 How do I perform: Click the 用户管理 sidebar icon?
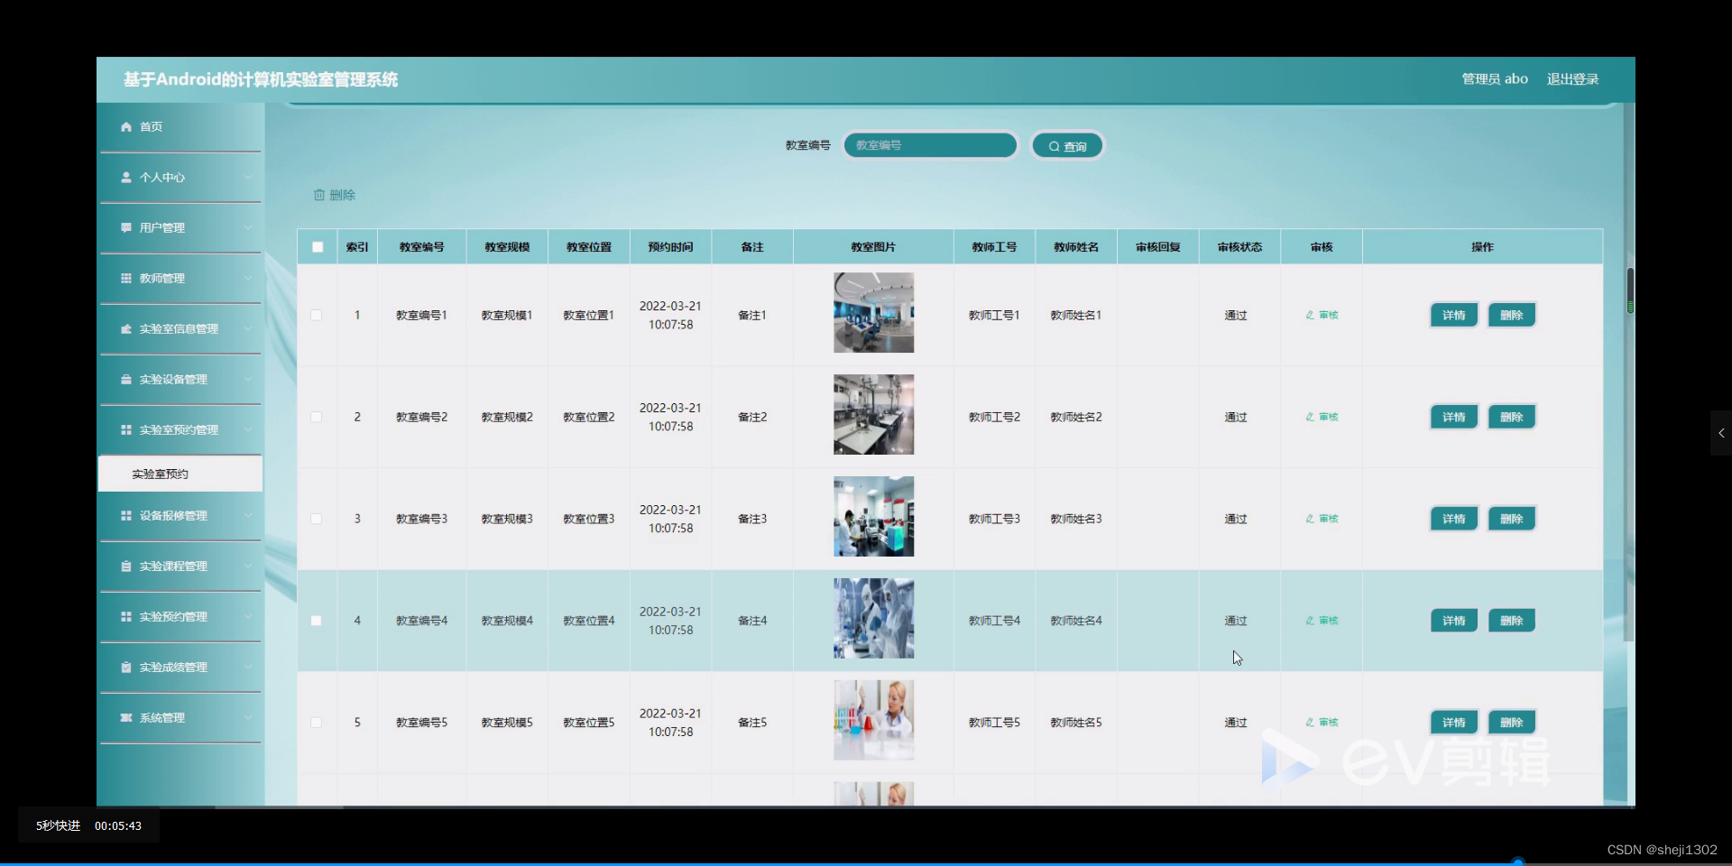[x=126, y=227]
